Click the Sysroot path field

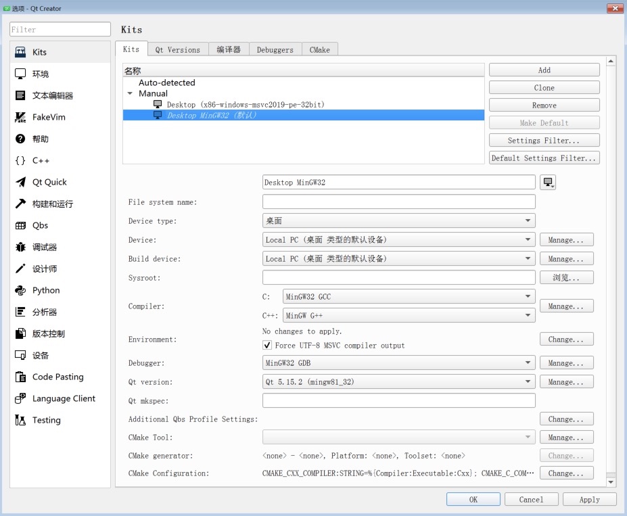[398, 277]
